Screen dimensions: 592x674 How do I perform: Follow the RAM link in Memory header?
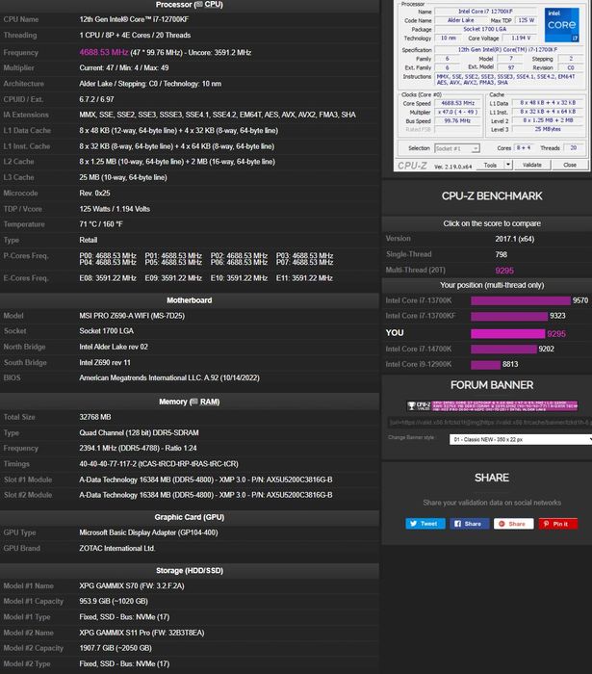coord(209,402)
